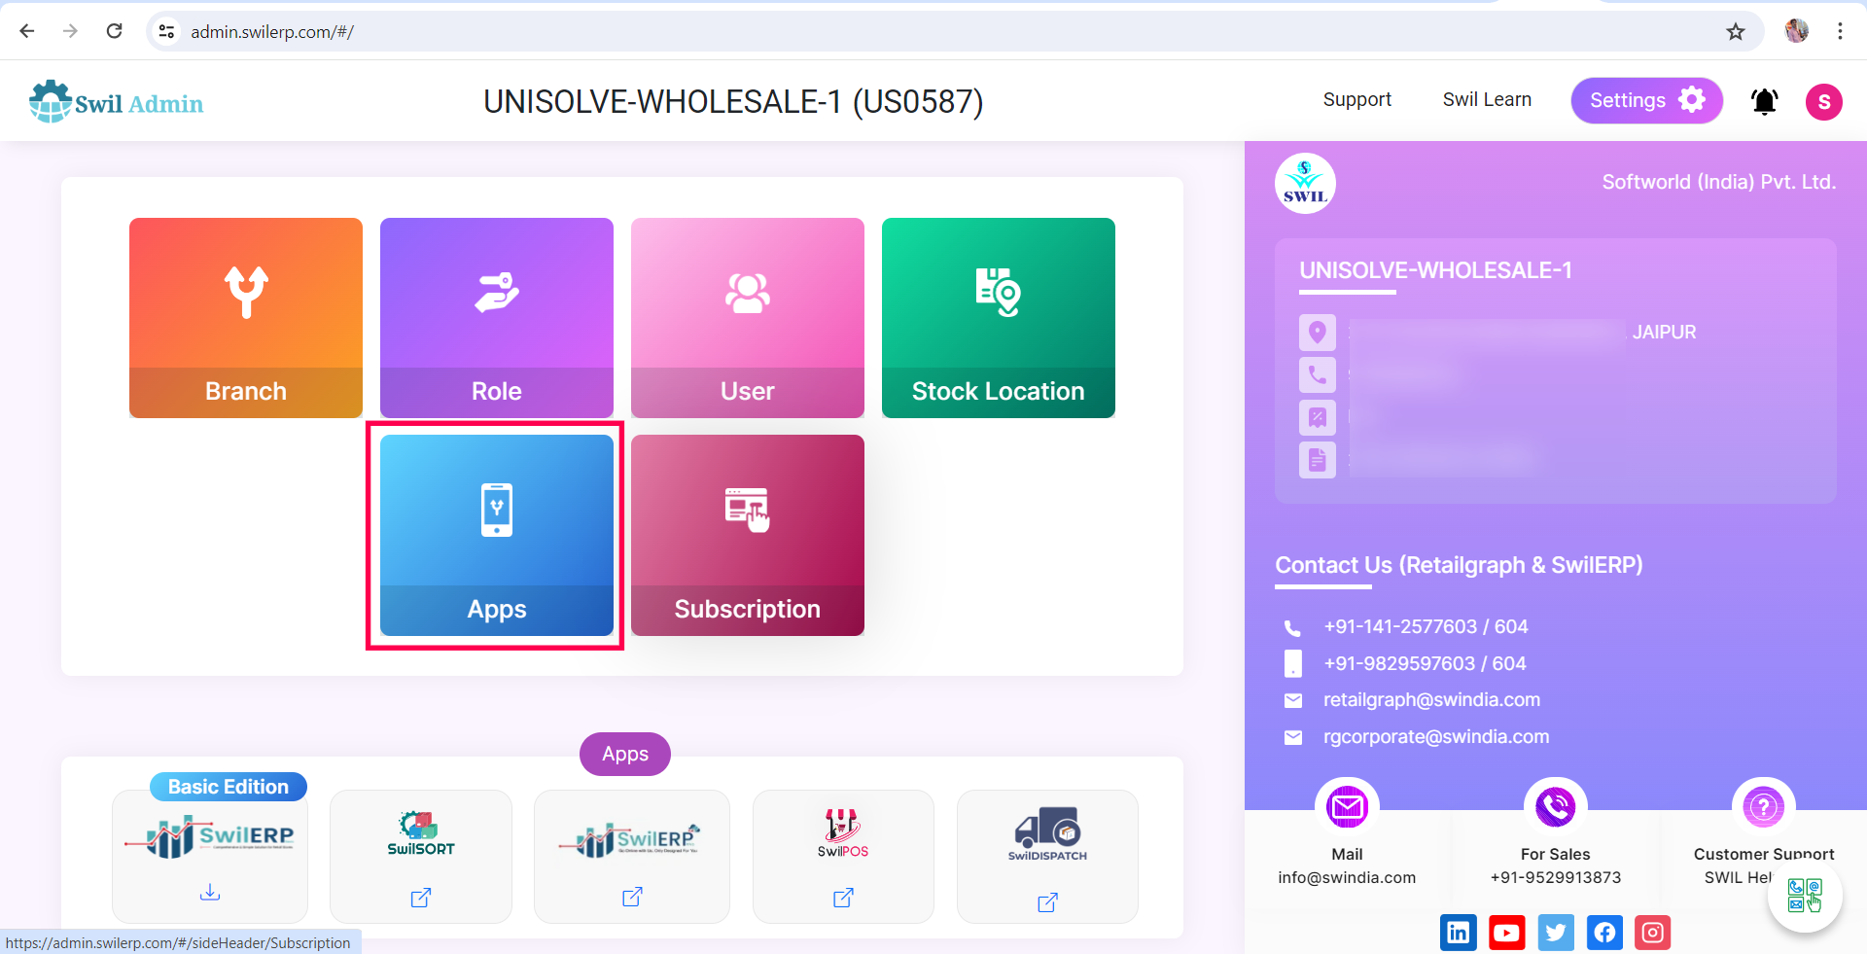
Task: Click phone number +91-141-2577603 / 604
Action: pos(1426,627)
